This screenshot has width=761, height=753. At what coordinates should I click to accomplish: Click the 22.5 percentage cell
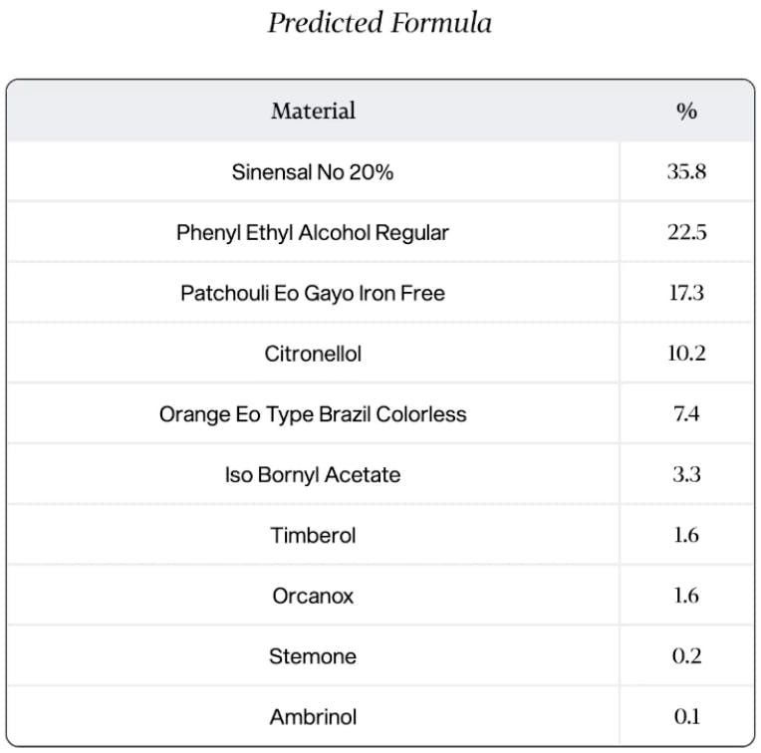click(x=686, y=232)
